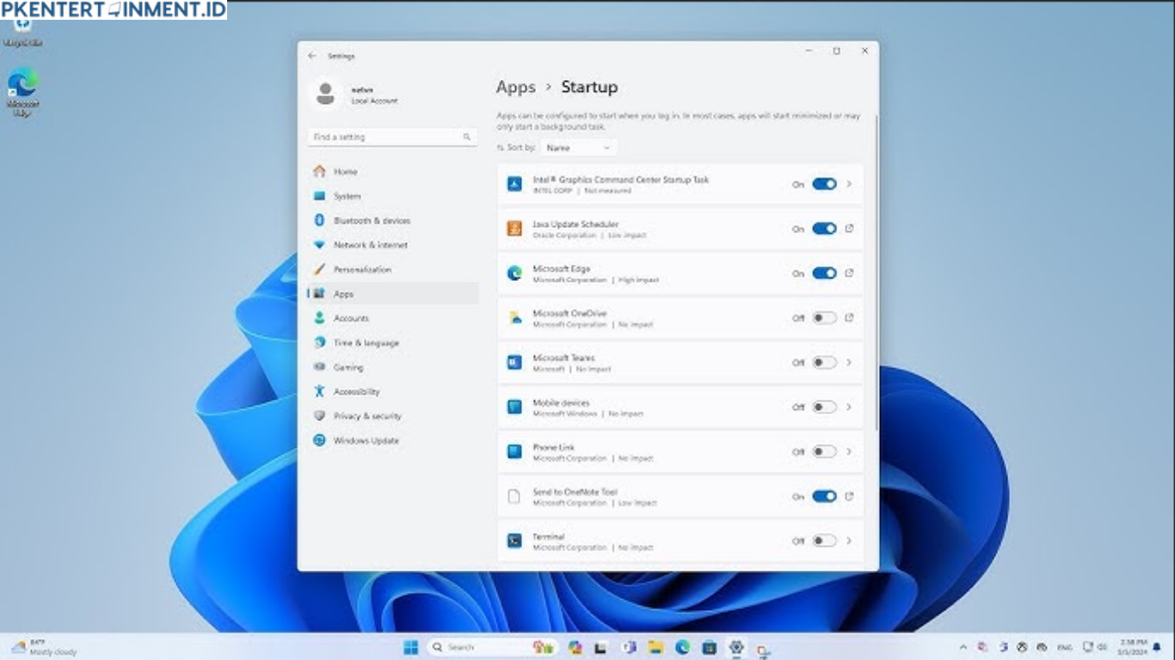Open File Explorer from taskbar
The image size is (1175, 660).
click(655, 647)
